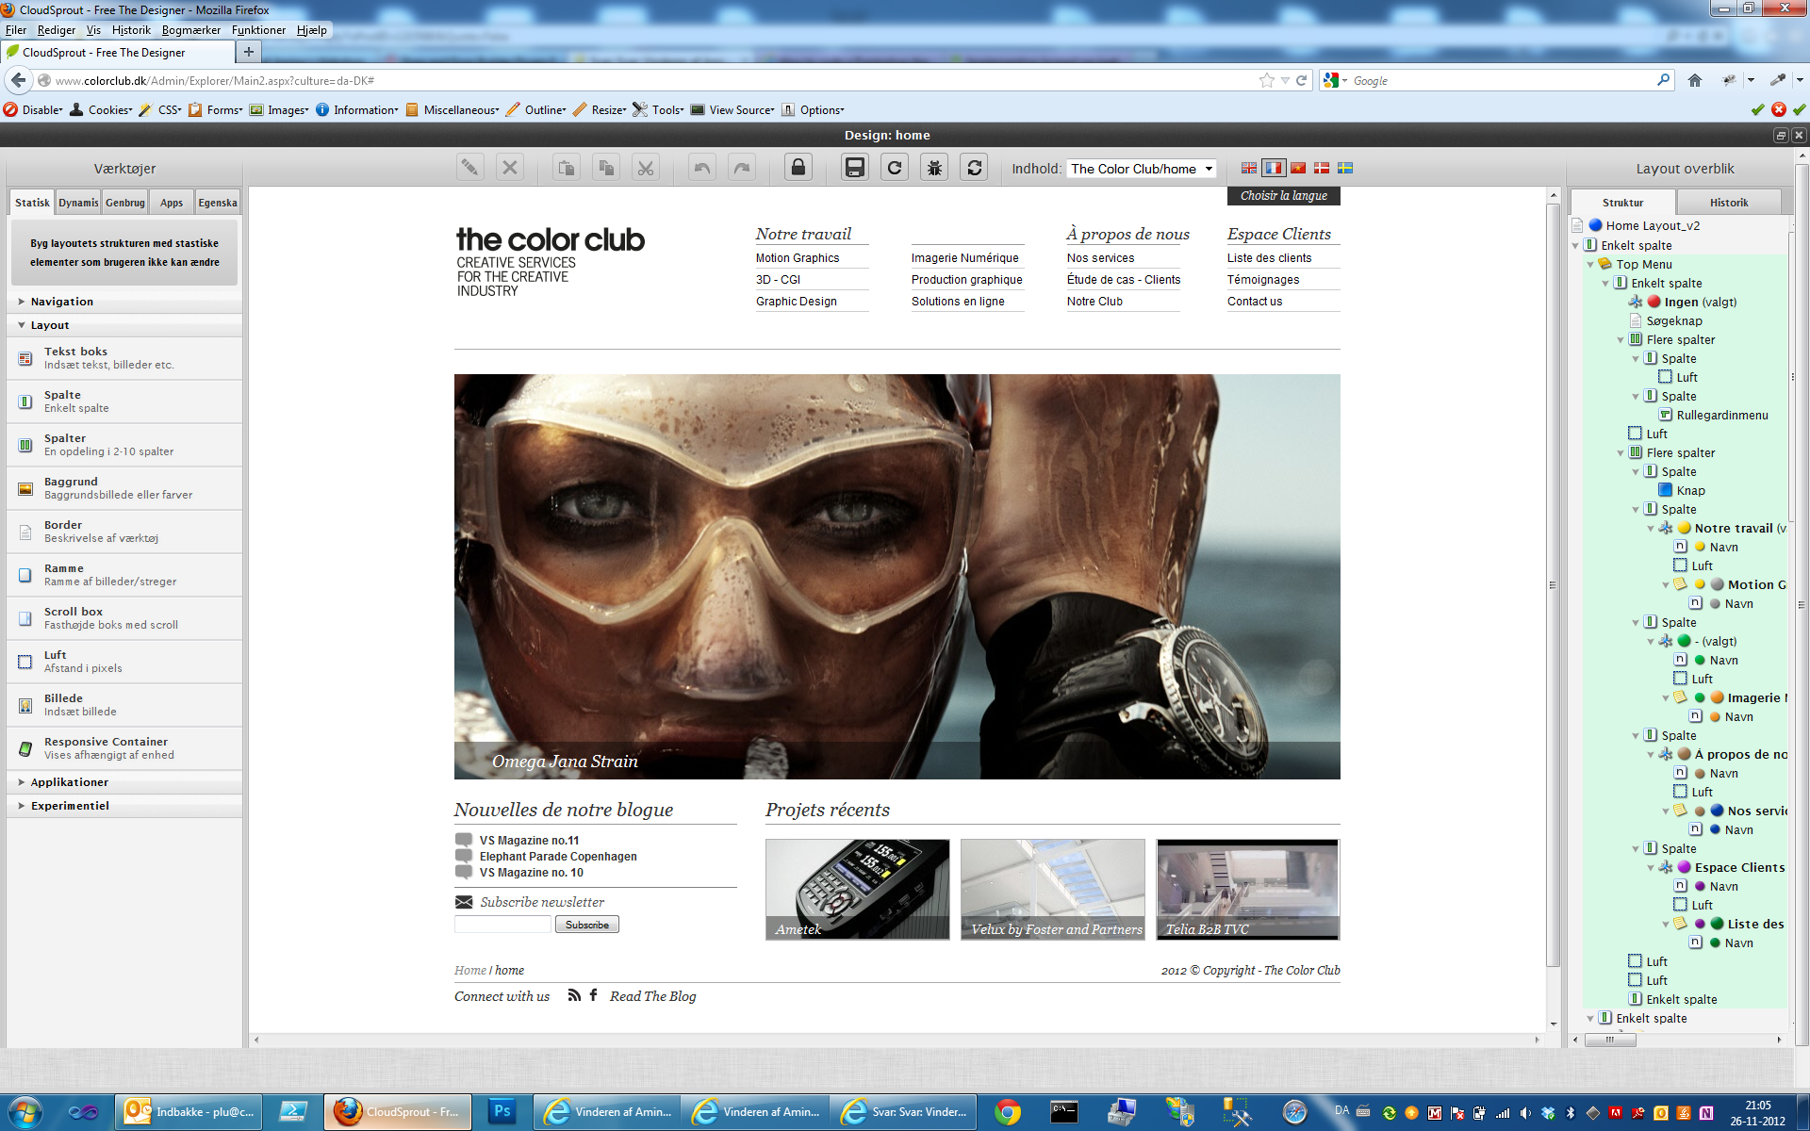Image resolution: width=1810 pixels, height=1131 pixels.
Task: Click the reload circular arrow icon
Action: pyautogui.click(x=895, y=169)
